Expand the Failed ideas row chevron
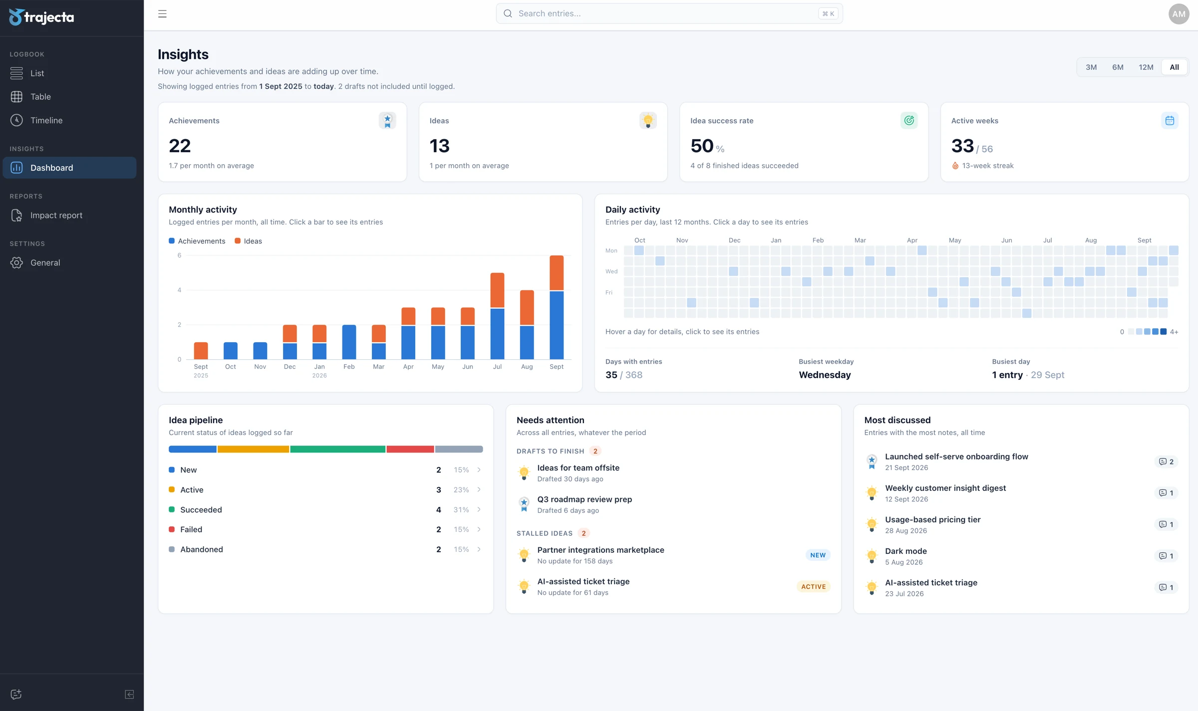The width and height of the screenshot is (1198, 711). (x=479, y=529)
